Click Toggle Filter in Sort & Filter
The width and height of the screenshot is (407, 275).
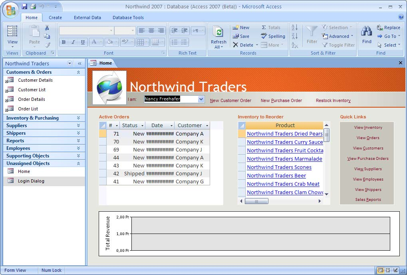[x=338, y=45]
